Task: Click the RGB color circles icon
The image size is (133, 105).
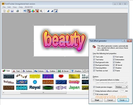Action: coord(33,11)
